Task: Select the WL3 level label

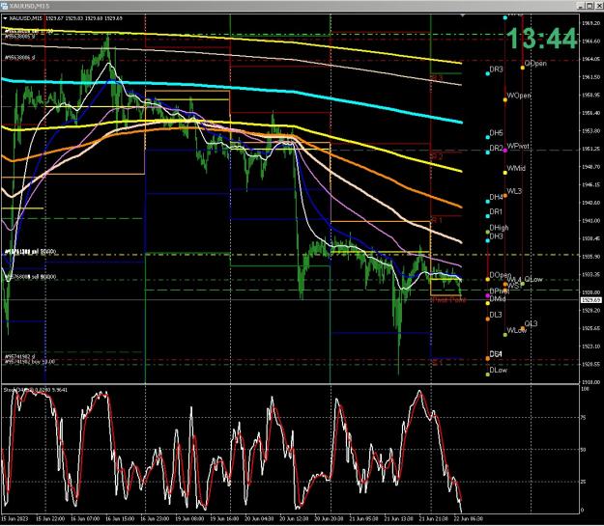Action: (x=514, y=191)
